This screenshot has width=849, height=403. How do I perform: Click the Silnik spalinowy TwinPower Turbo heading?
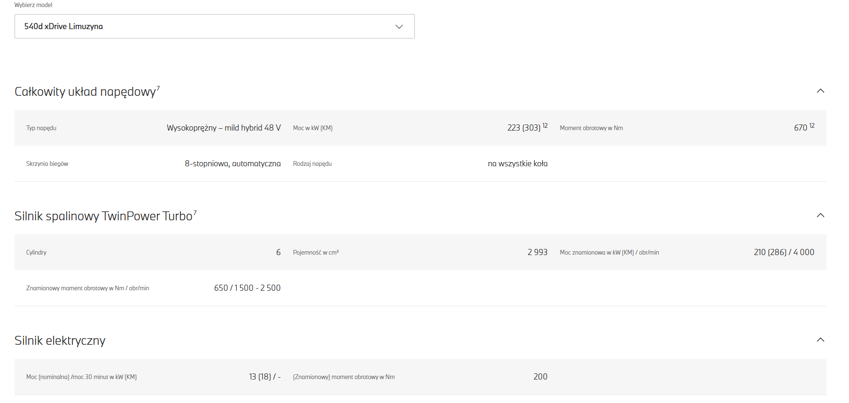[103, 216]
